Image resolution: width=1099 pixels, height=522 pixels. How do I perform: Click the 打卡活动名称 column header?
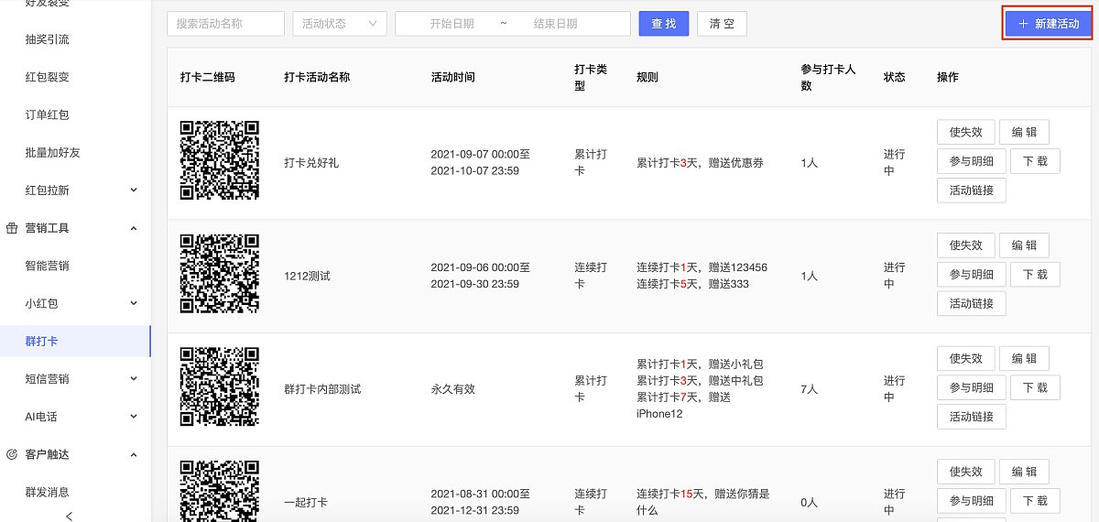[317, 77]
